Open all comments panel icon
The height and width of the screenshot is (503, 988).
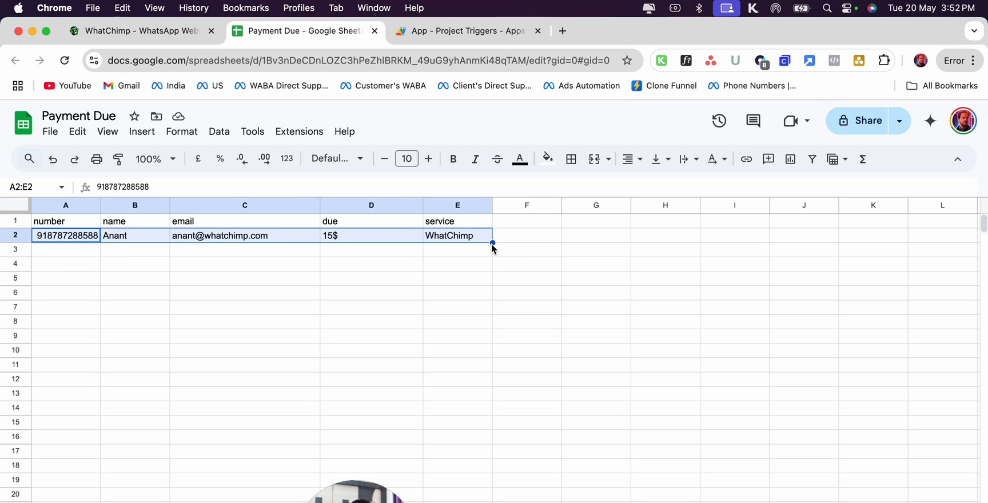753,121
